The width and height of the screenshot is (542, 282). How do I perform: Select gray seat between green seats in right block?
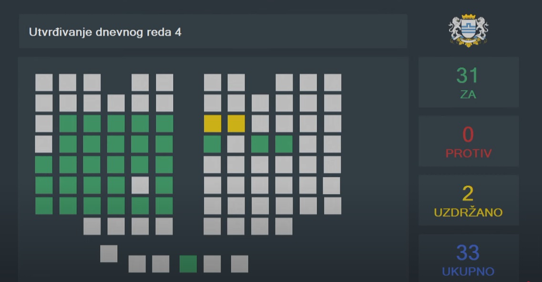pyautogui.click(x=236, y=144)
